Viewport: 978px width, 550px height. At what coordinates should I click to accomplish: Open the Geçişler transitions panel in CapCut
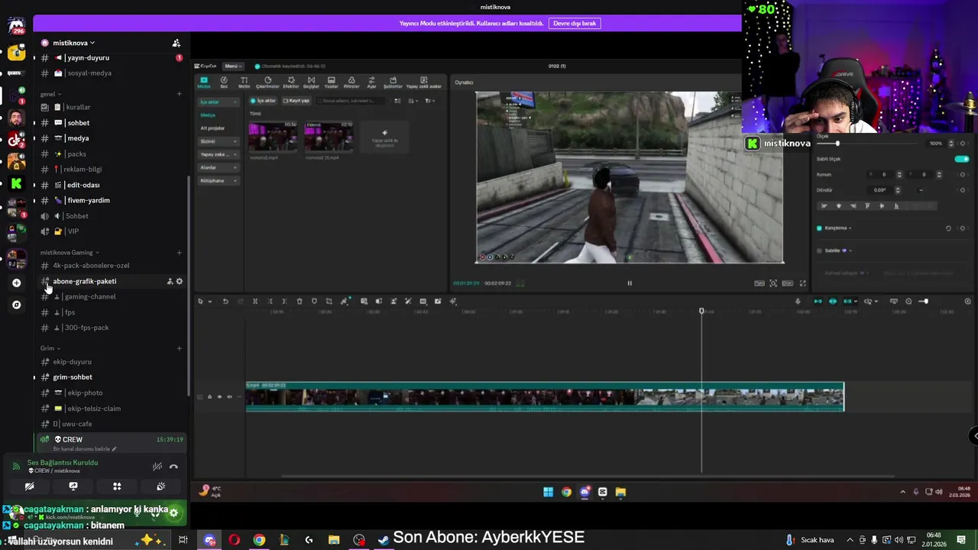[311, 82]
